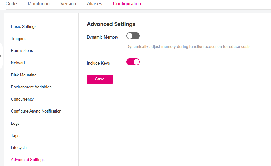271x166 pixels.
Task: Open the Monitoring tab
Action: point(39,4)
